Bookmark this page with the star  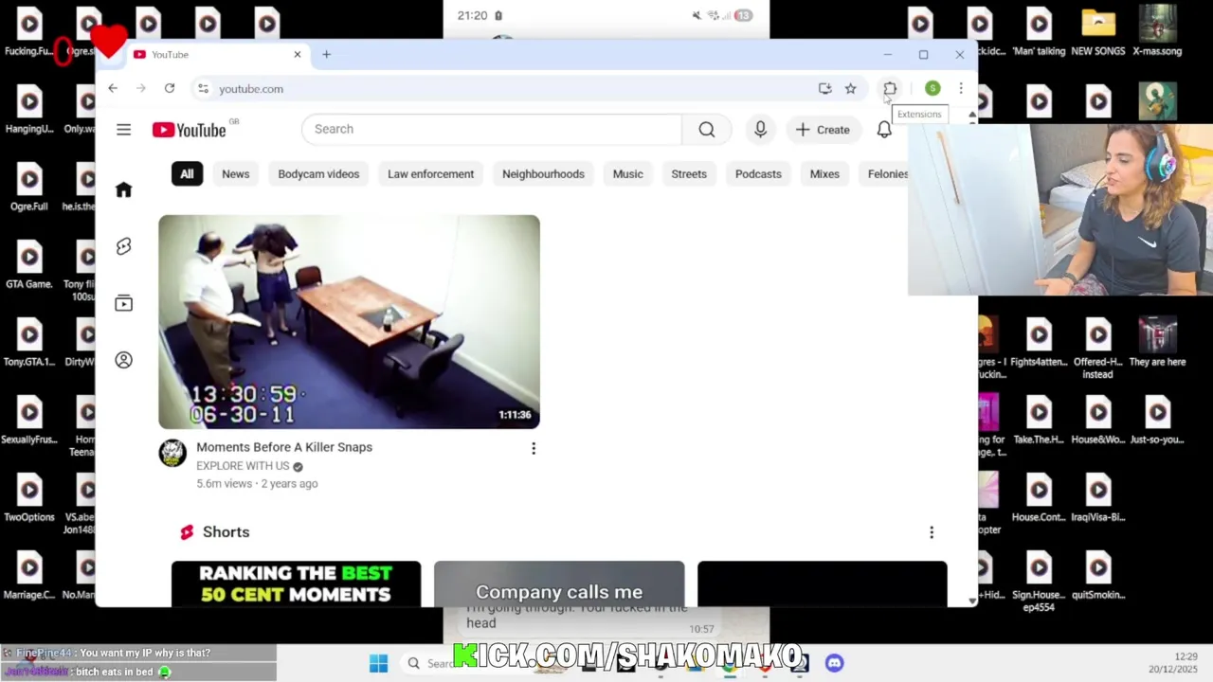point(850,88)
